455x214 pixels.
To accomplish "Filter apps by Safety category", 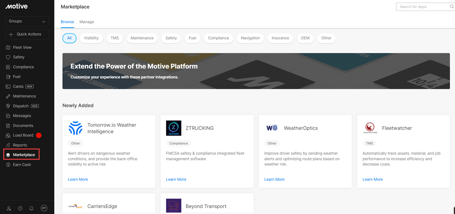I will pyautogui.click(x=171, y=38).
